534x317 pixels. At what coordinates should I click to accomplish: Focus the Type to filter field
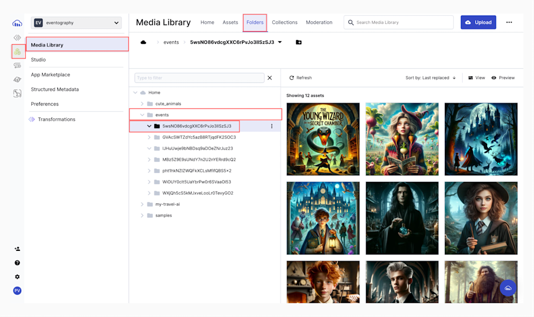tap(199, 78)
